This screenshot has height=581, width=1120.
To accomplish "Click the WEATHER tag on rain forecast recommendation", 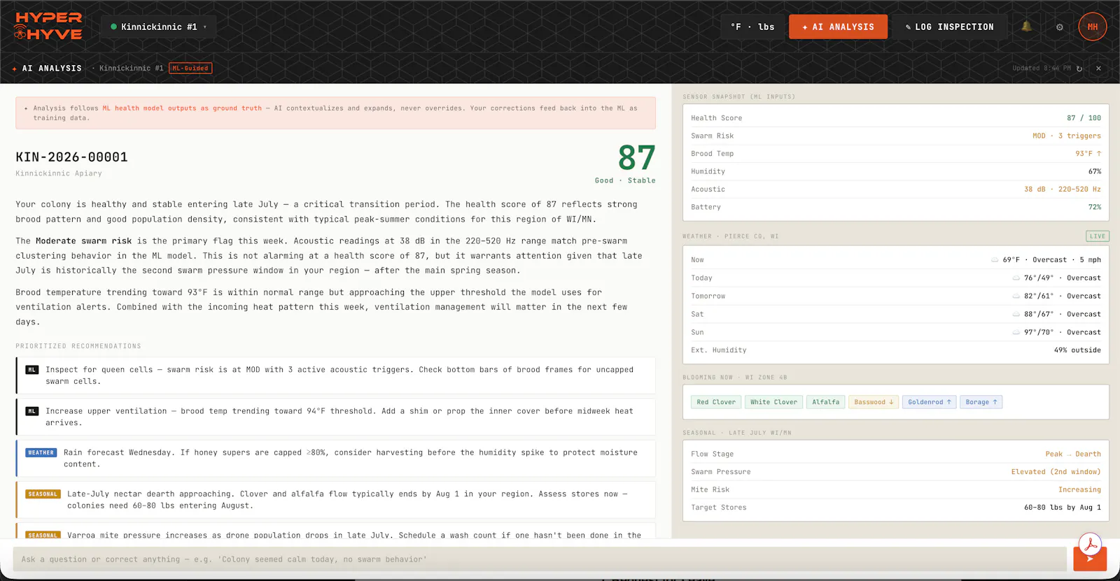I will coord(41,452).
